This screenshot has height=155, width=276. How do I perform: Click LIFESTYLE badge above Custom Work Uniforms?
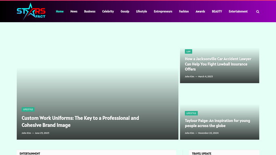(28, 109)
